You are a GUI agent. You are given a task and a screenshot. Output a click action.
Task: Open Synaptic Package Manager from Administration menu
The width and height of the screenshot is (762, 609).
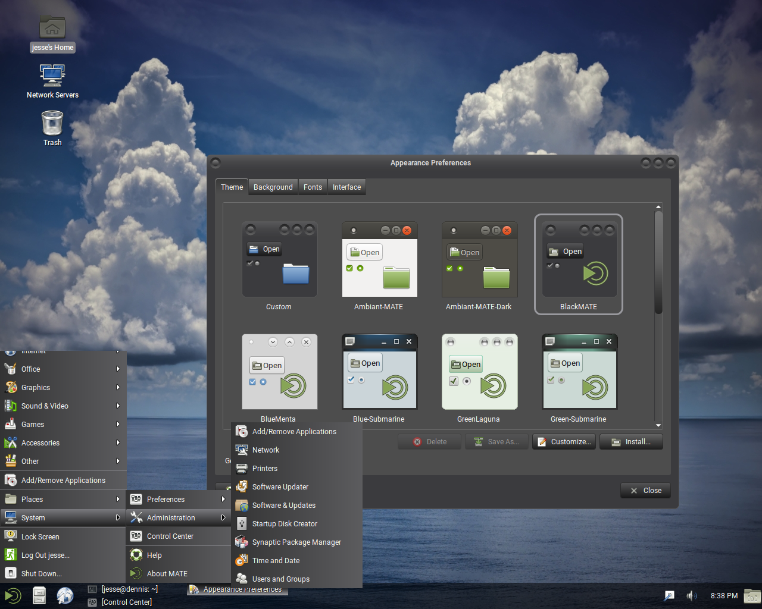click(x=296, y=542)
